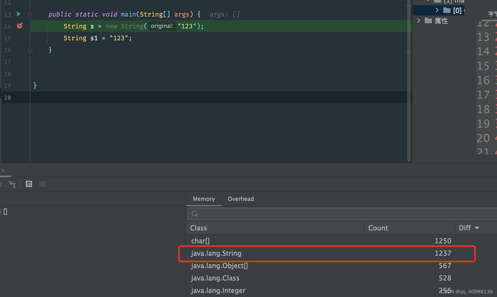Click the Evaluate Expression calculator icon

pos(29,184)
